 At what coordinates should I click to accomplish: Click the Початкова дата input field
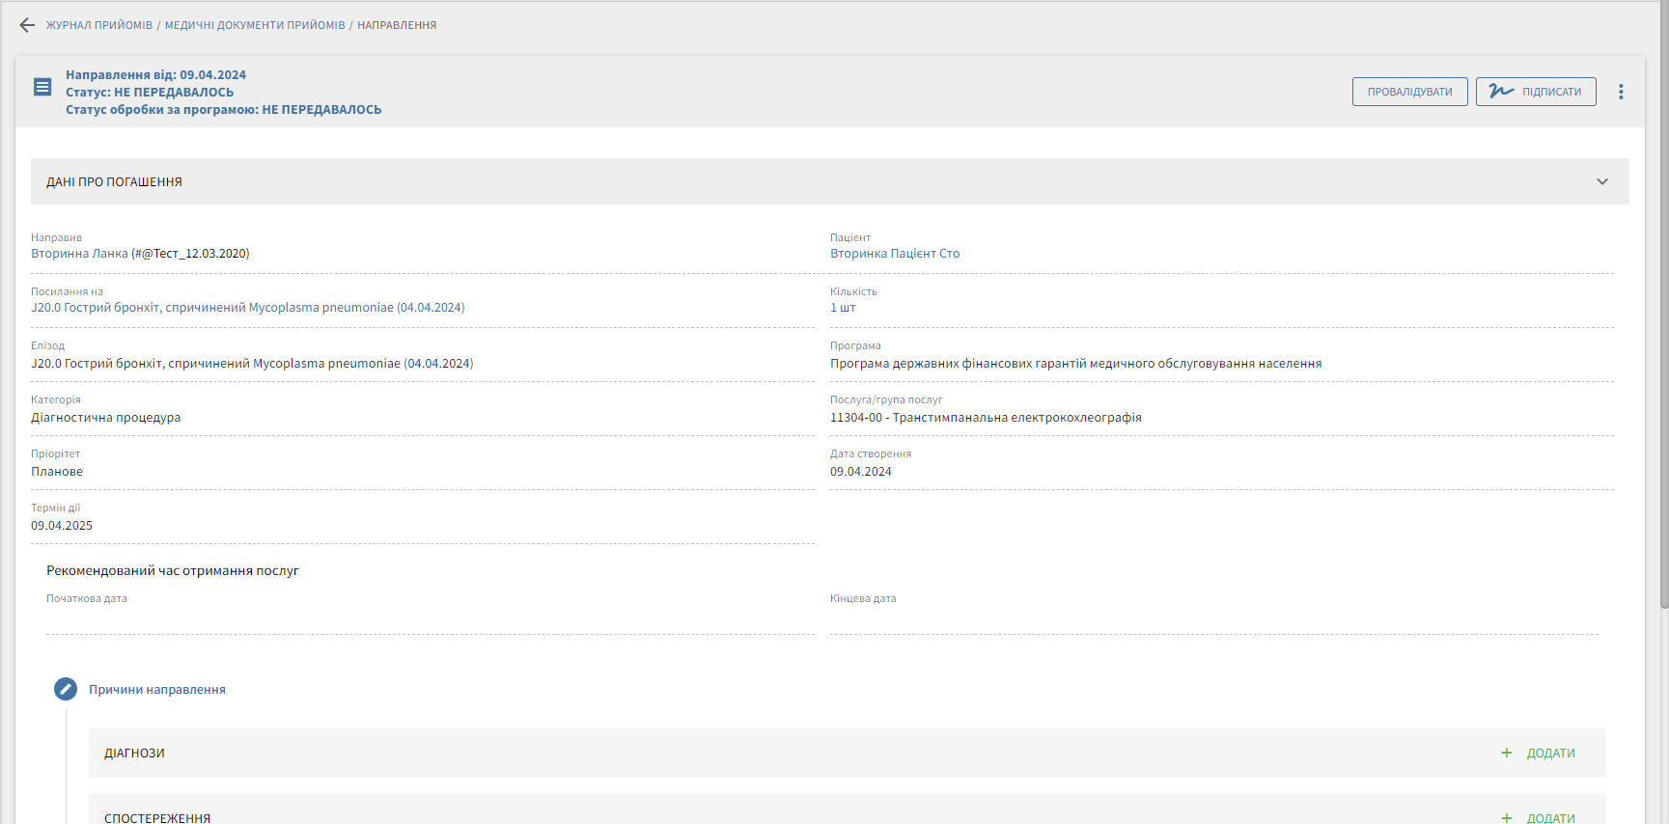pos(430,619)
